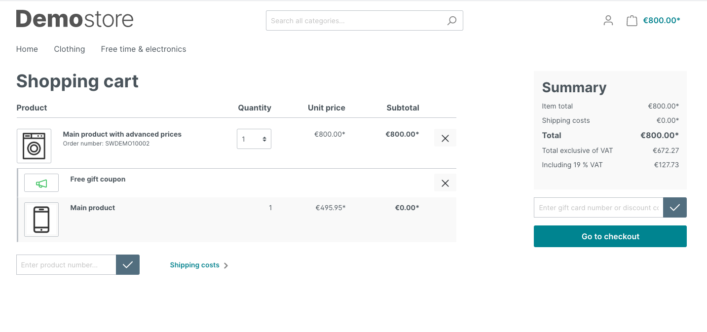Open the Clothing category
Screen dimensions: 707x332
(70, 49)
